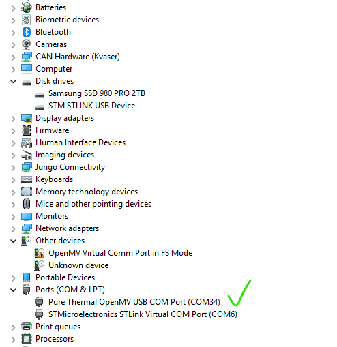Select Pure Thermal OpenMV USB COM Port (COM34)

point(134,302)
